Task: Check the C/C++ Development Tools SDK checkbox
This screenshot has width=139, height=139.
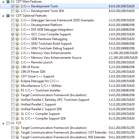Action: 13,11
